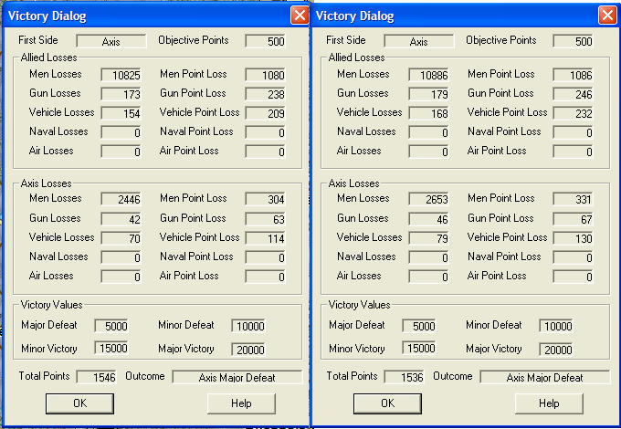Click Allied Losses group label in left dialog

(48, 58)
